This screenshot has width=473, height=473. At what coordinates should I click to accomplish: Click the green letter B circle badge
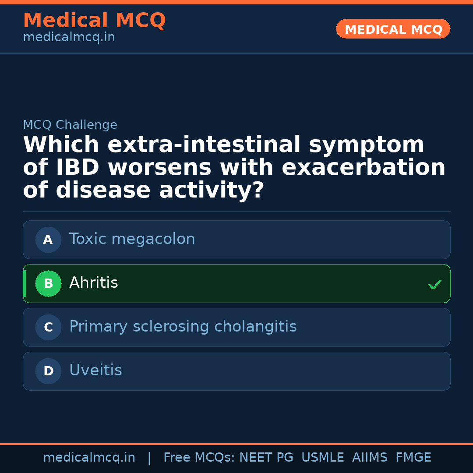[48, 283]
